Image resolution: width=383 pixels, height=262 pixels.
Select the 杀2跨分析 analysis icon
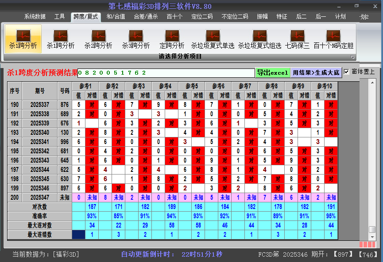[98, 38]
